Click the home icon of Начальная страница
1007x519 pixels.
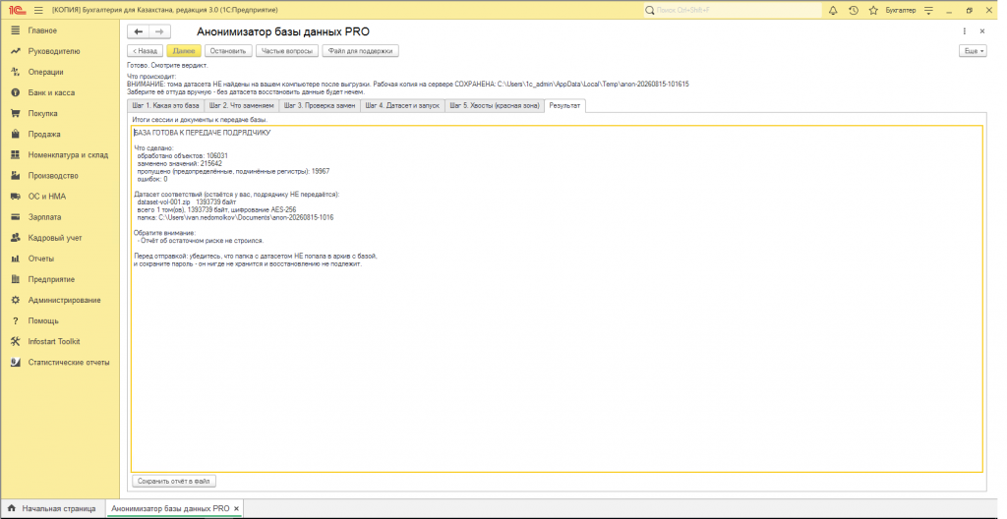(x=11, y=508)
